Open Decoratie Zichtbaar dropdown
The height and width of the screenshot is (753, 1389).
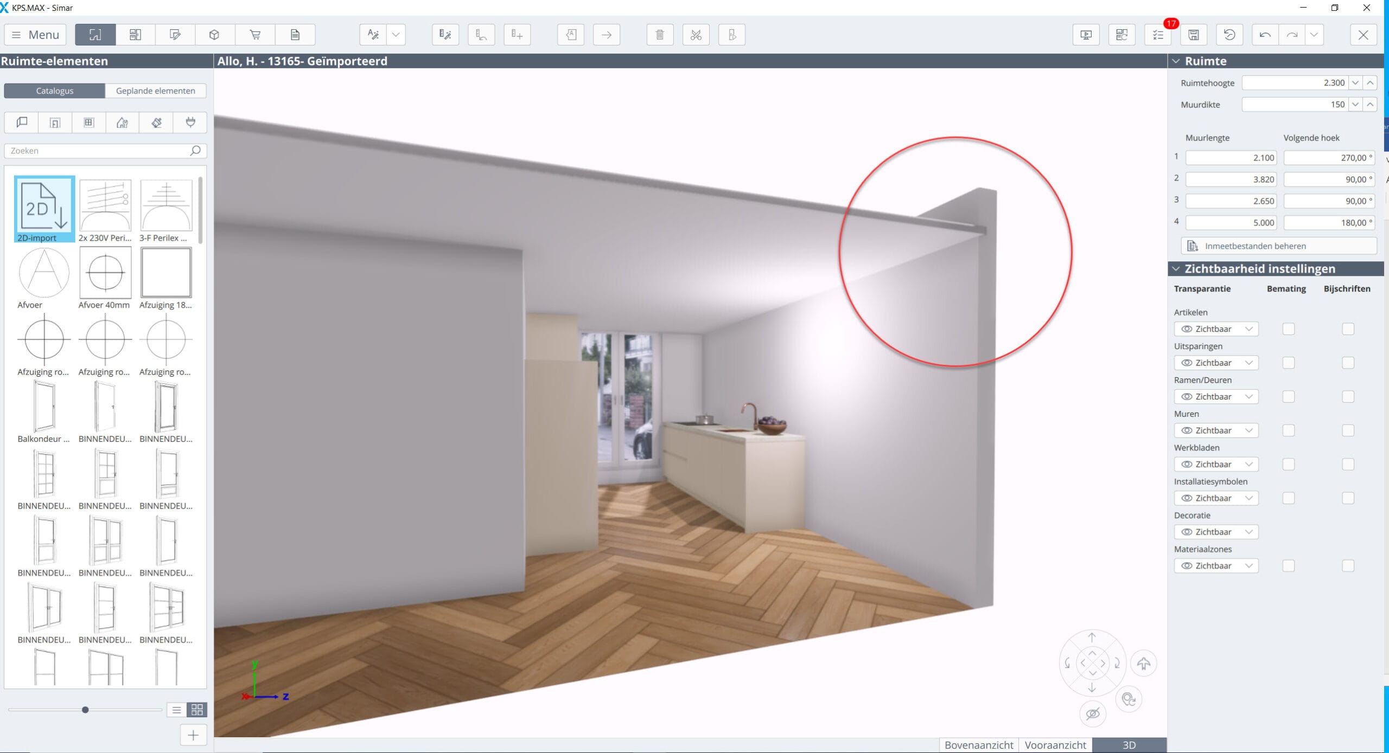coord(1216,532)
